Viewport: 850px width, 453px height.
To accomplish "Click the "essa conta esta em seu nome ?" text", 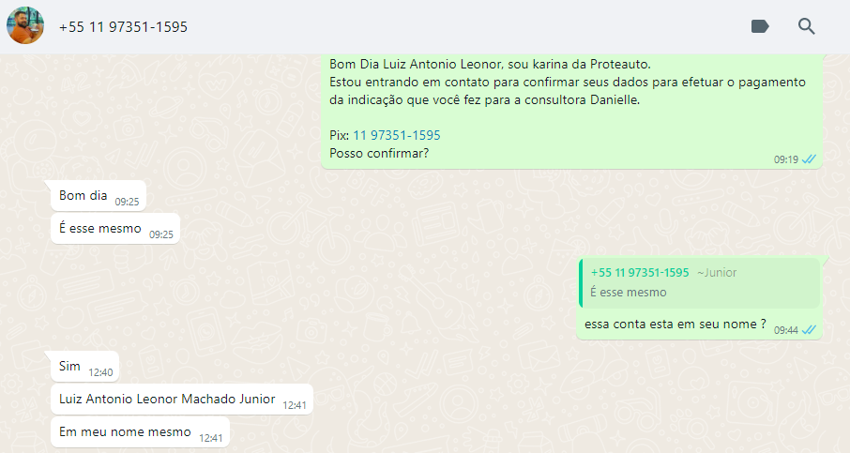I will [675, 324].
